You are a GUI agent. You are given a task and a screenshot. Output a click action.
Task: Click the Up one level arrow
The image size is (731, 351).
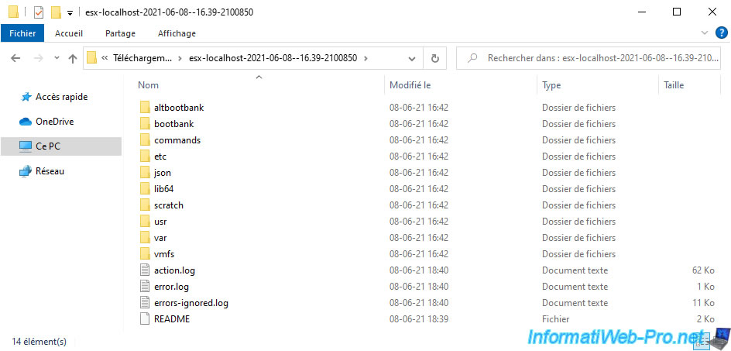click(73, 58)
